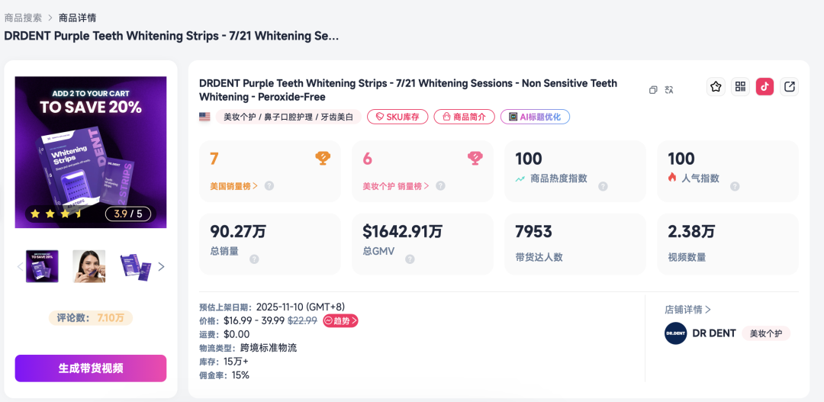Show previous thumbnails with left arrow
The image size is (824, 402).
tap(20, 266)
